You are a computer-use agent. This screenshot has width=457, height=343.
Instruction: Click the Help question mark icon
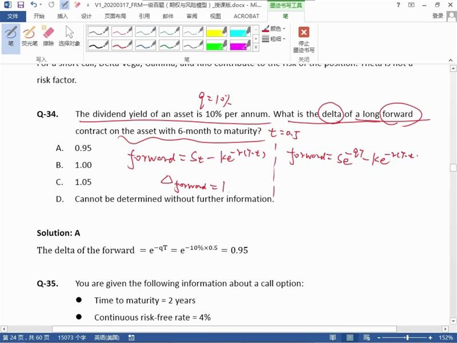(x=398, y=5)
